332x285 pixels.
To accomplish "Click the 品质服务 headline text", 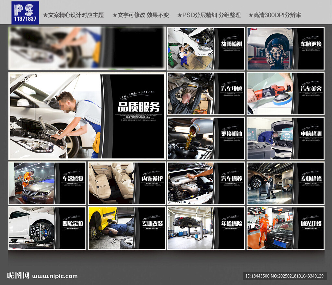I will [x=139, y=107].
